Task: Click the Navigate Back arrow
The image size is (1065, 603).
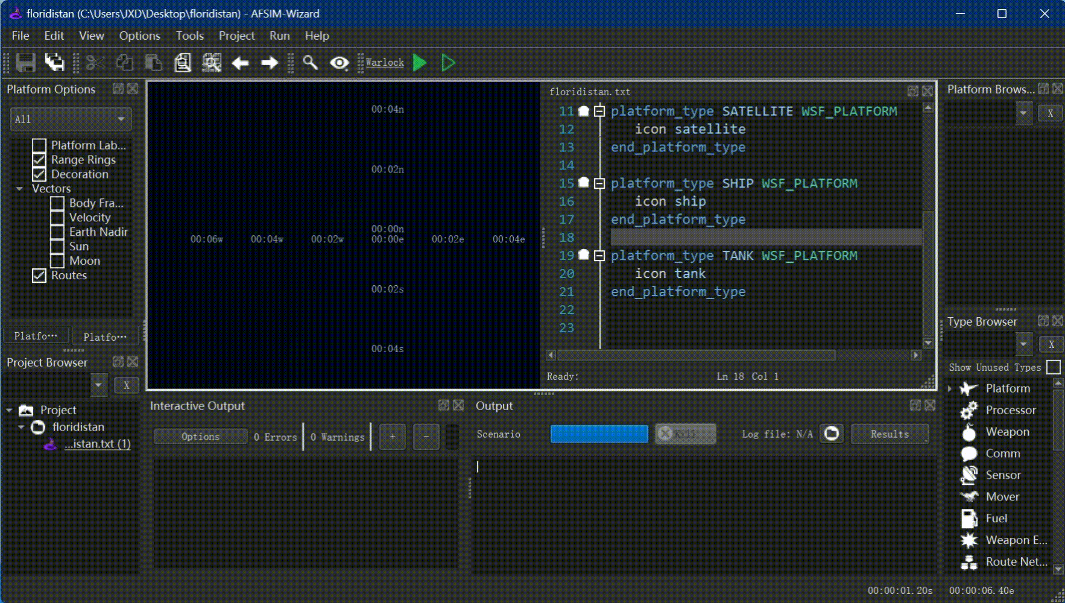Action: (x=241, y=63)
